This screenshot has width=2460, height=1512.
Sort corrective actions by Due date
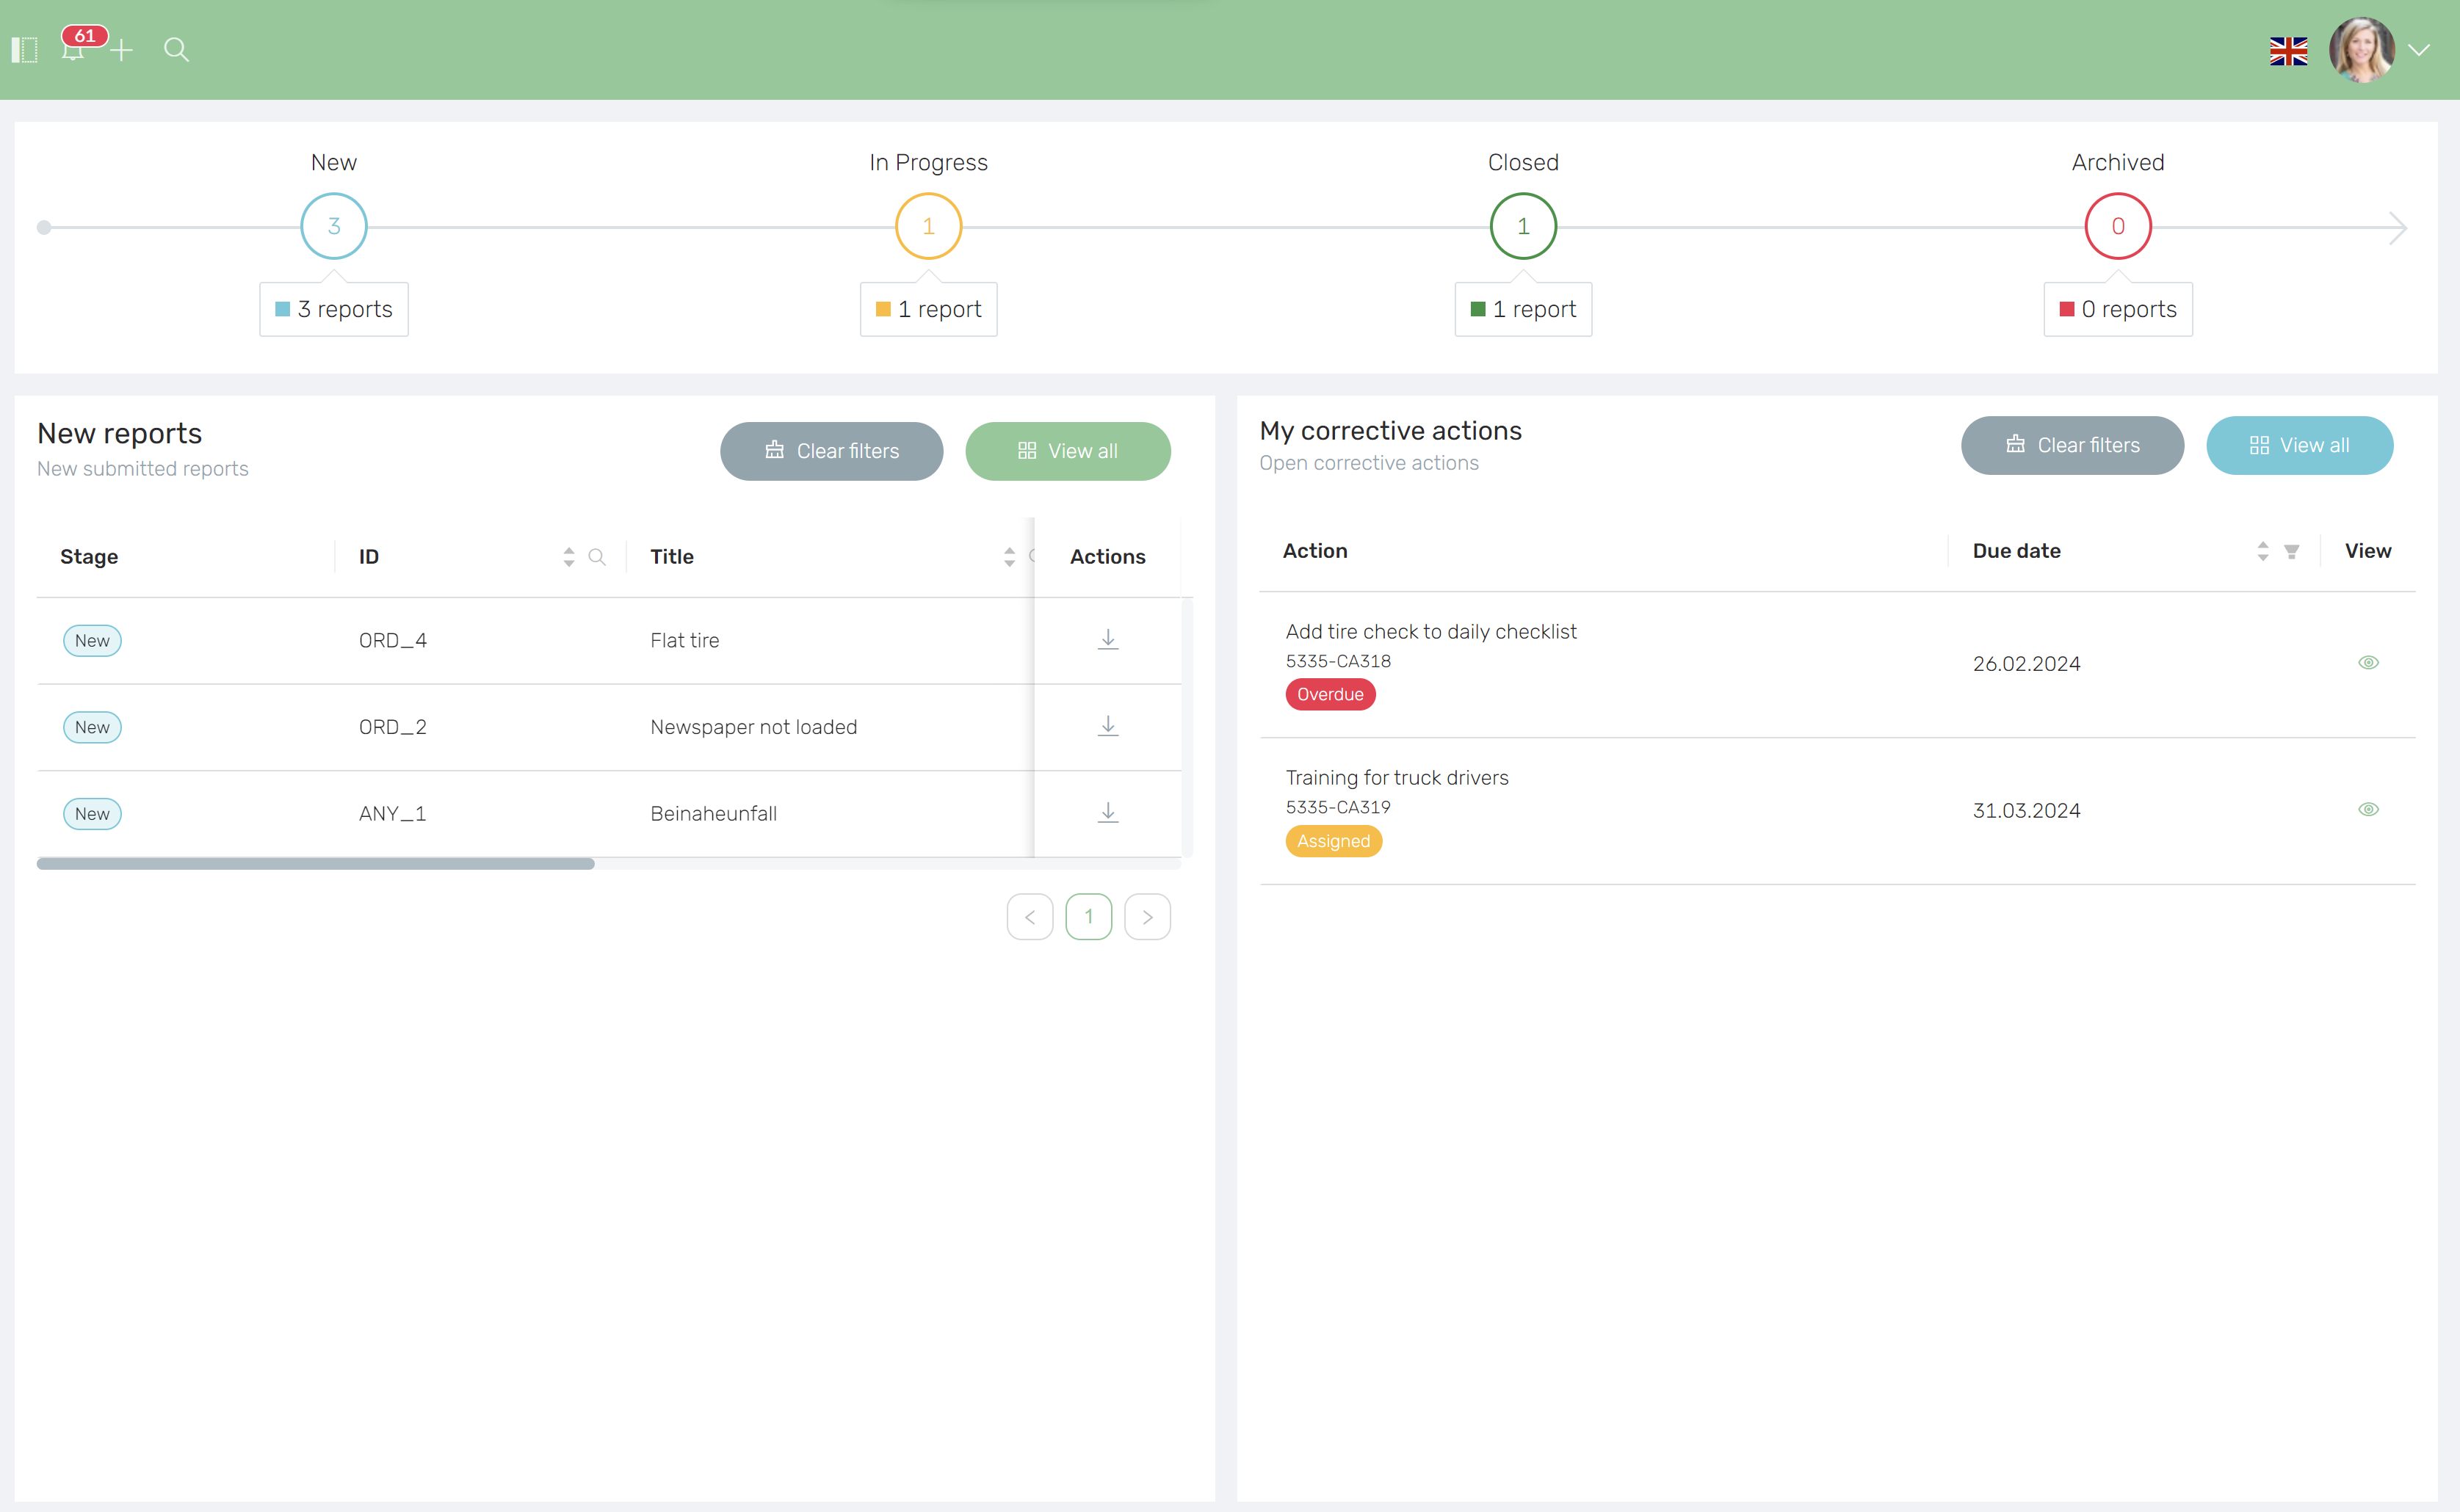[x=2263, y=551]
